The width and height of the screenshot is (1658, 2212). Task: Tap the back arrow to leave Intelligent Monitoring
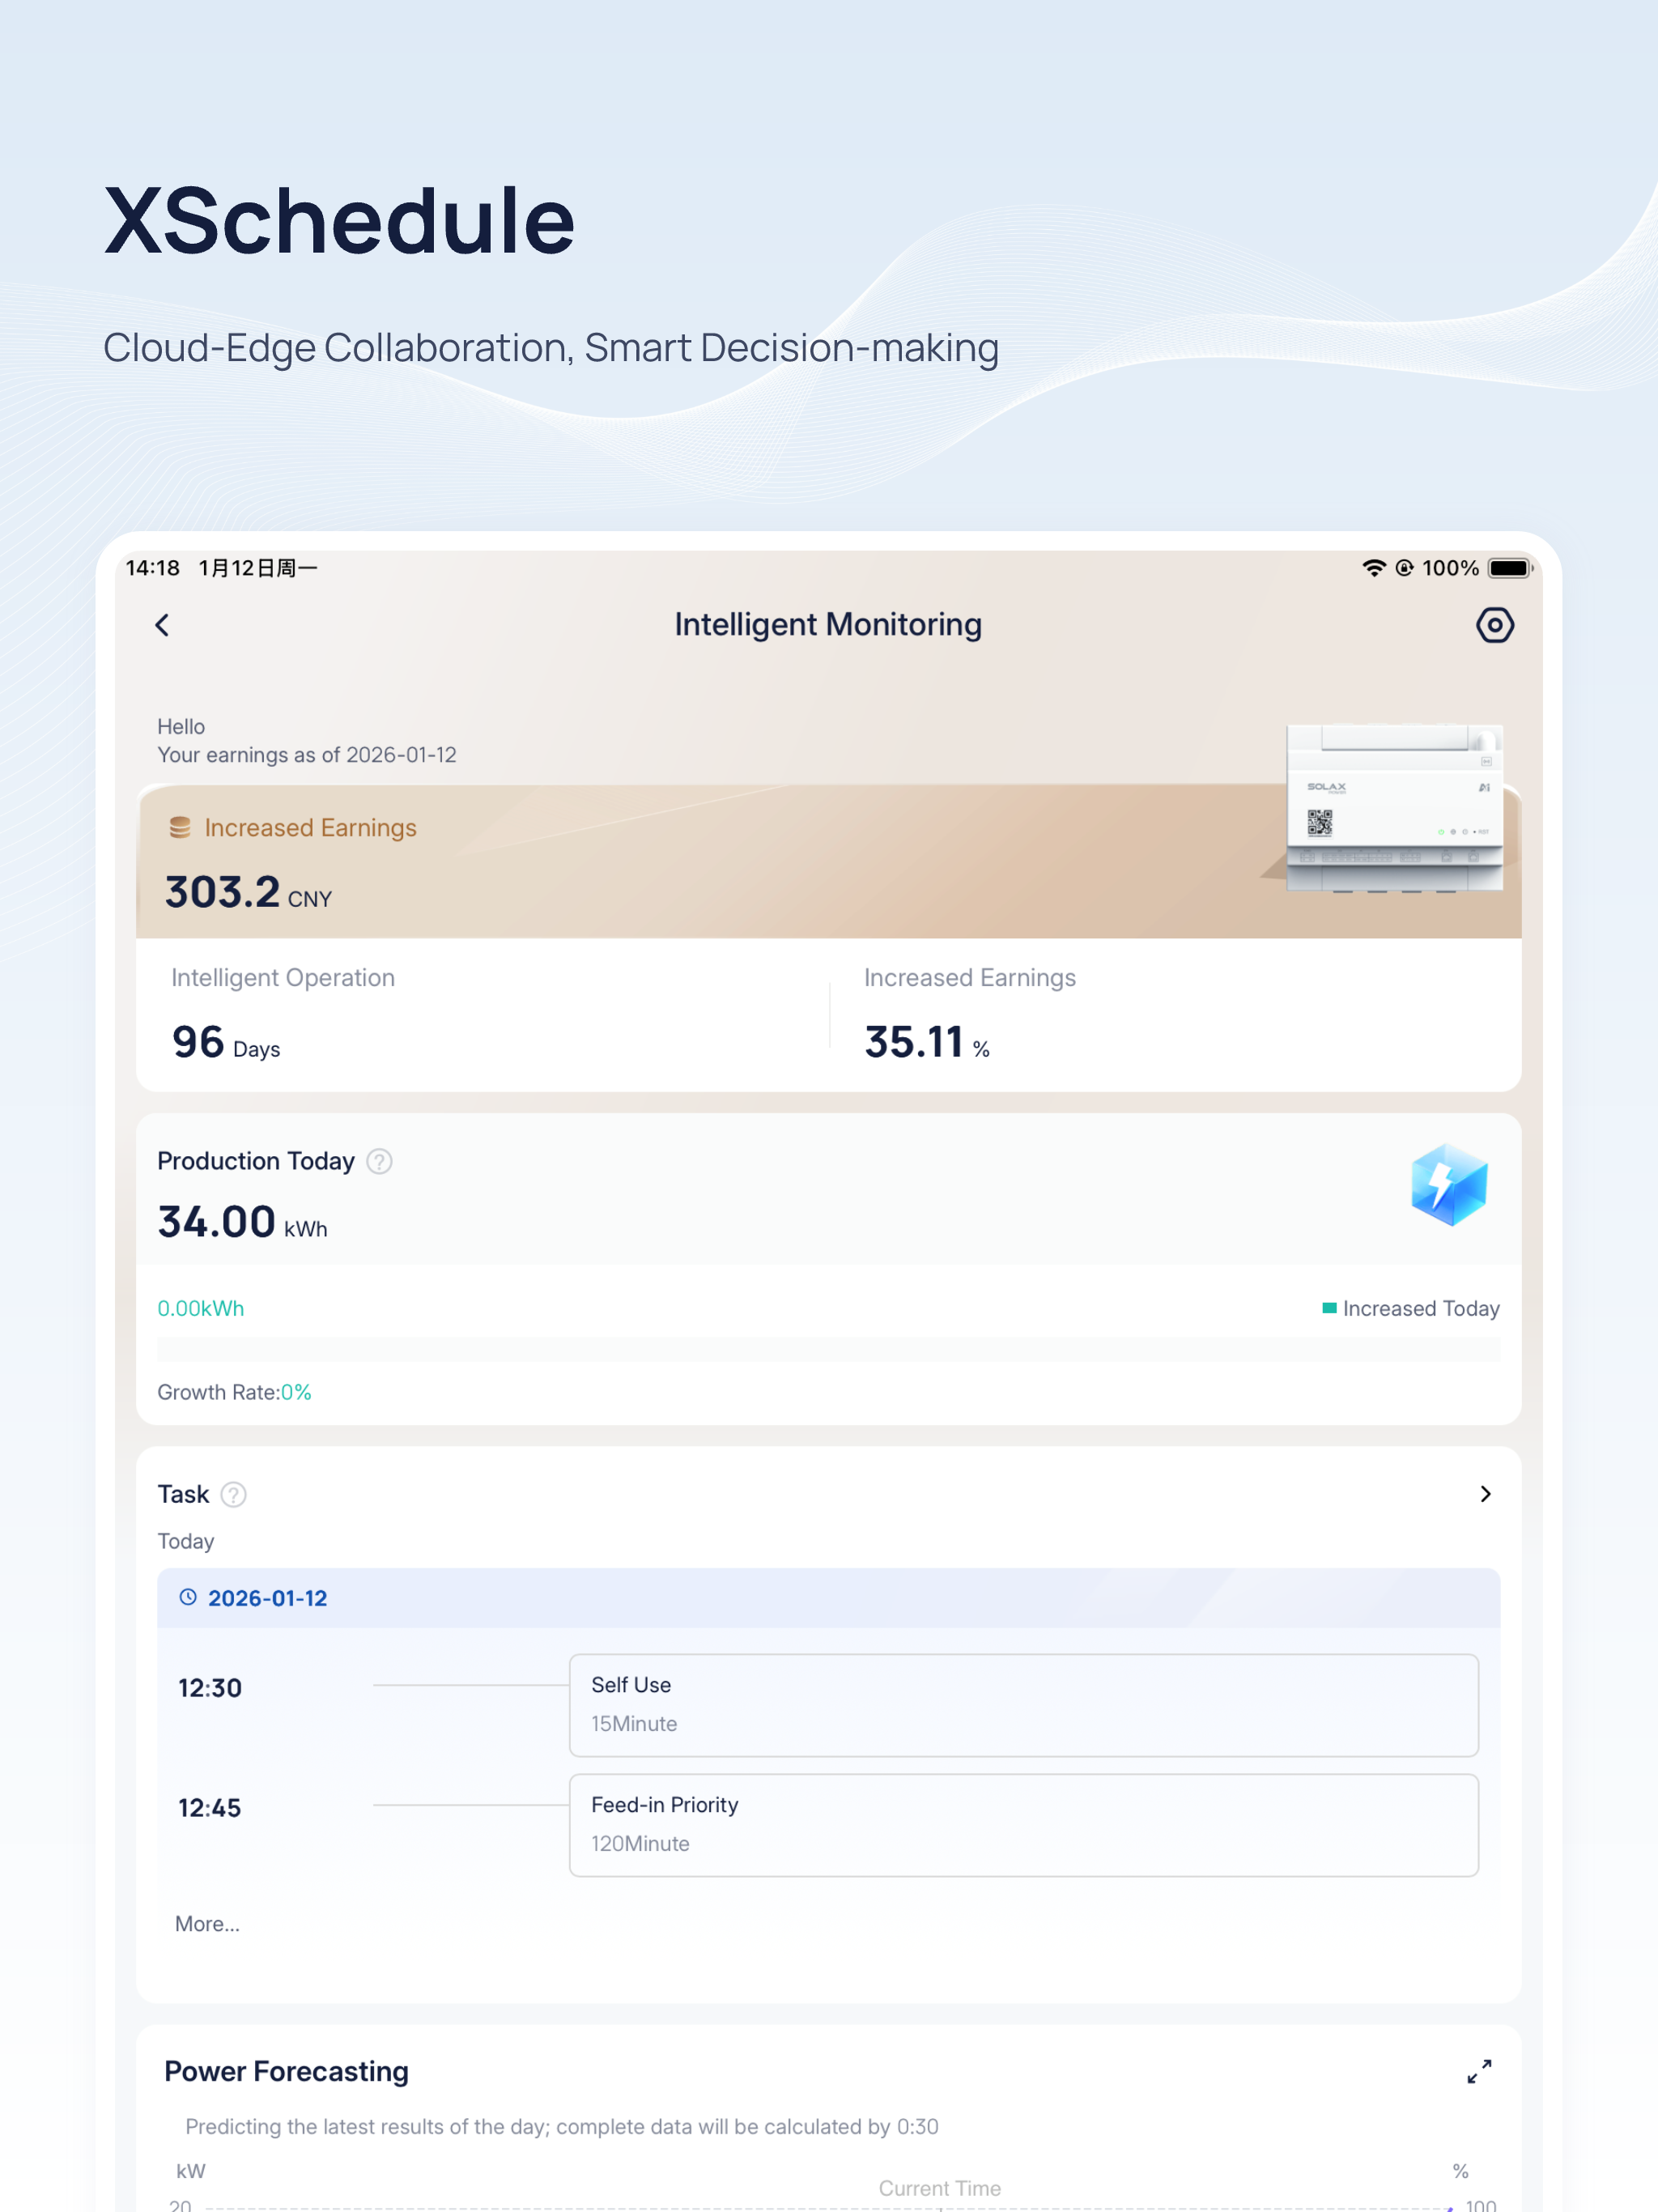[163, 625]
